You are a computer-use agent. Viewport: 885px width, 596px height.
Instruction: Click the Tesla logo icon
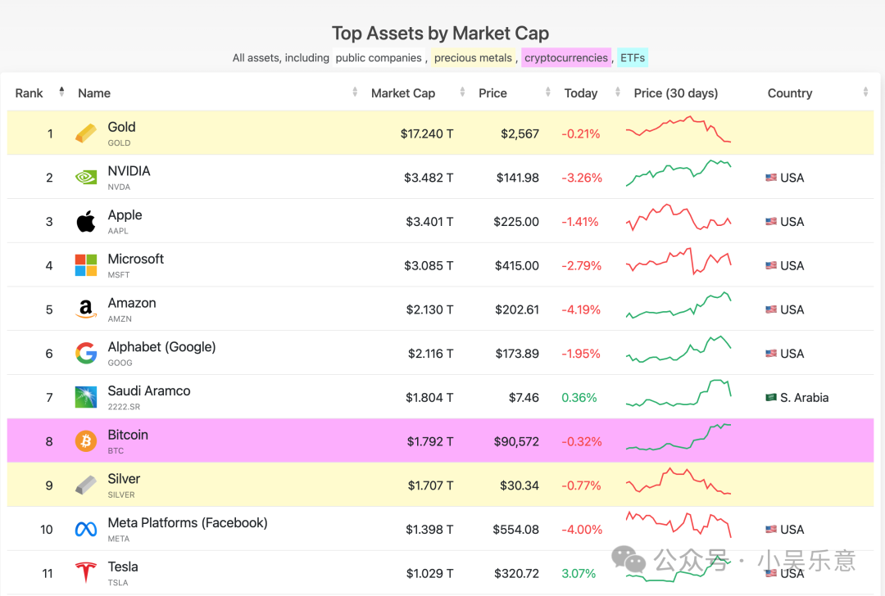(x=86, y=572)
